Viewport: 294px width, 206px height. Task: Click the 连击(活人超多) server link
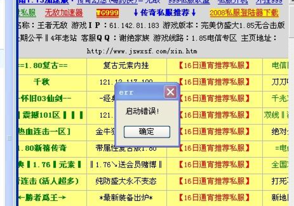tap(48, 181)
